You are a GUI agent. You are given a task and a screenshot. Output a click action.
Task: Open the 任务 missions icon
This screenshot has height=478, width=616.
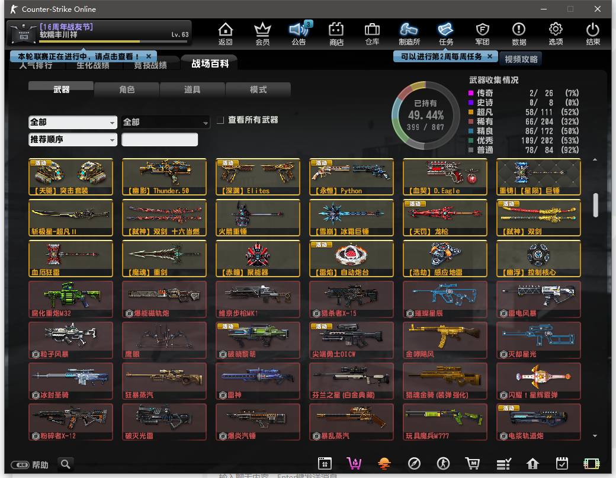[446, 33]
